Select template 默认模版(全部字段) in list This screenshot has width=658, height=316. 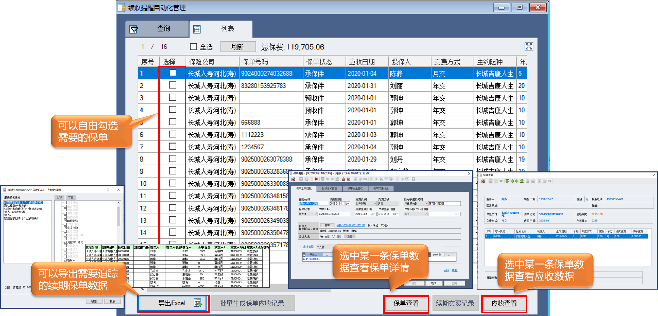click(16, 206)
